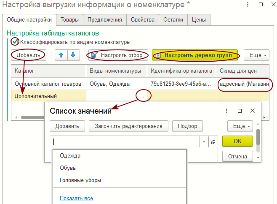Select Основной каталог товаров cell
The width and height of the screenshot is (277, 204).
coord(49,84)
